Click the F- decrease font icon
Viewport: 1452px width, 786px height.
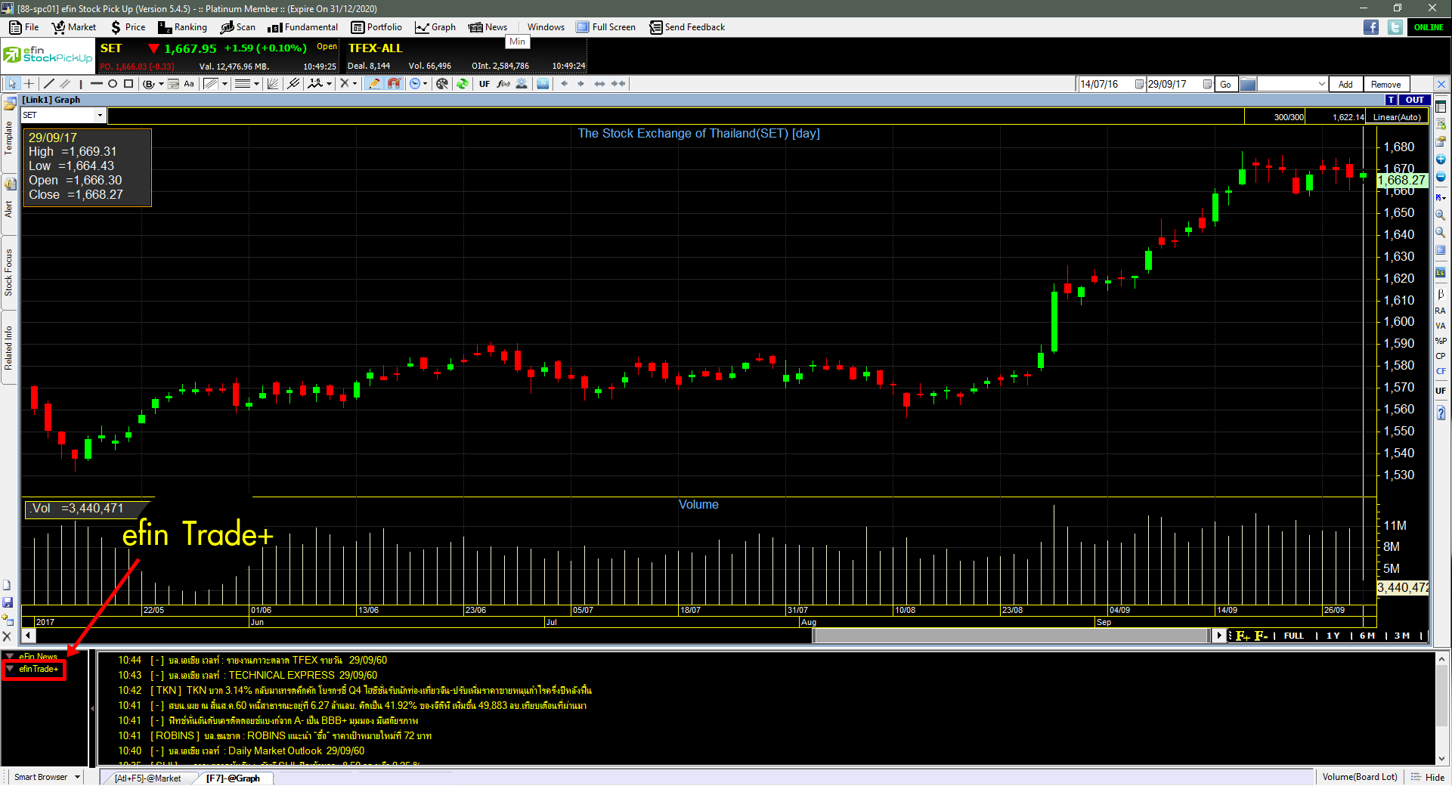[x=1262, y=636]
